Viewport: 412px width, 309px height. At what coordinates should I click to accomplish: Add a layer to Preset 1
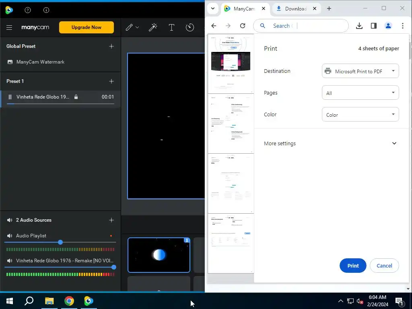click(x=111, y=81)
